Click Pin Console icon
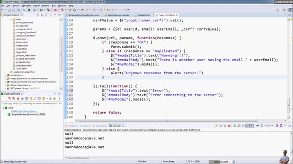This screenshot has height=164, width=293. pyautogui.click(x=257, y=126)
